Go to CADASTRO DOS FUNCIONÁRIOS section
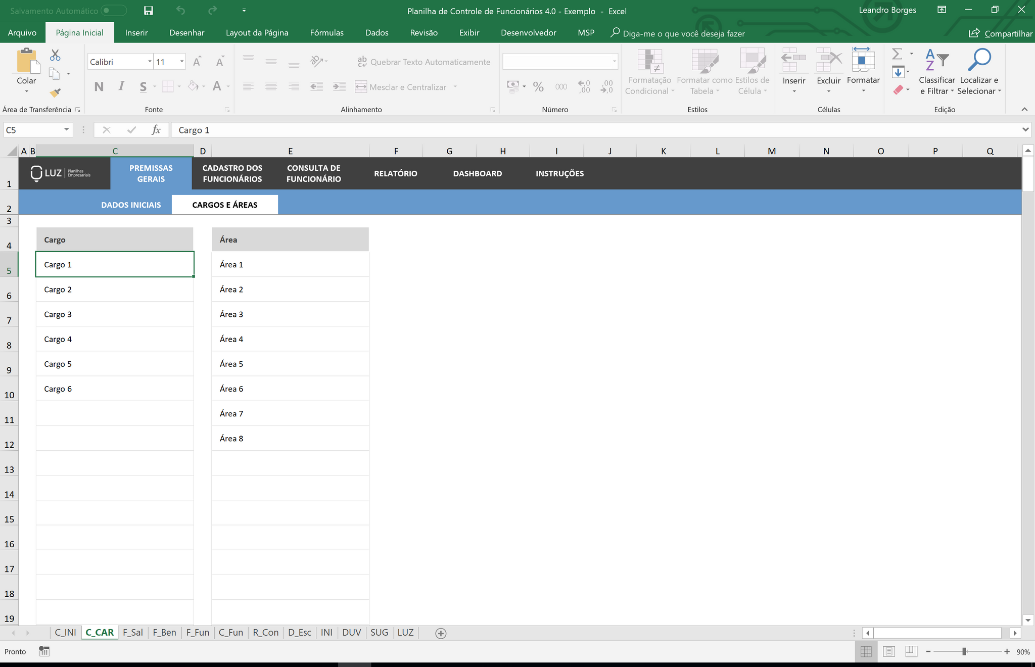 pyautogui.click(x=232, y=173)
